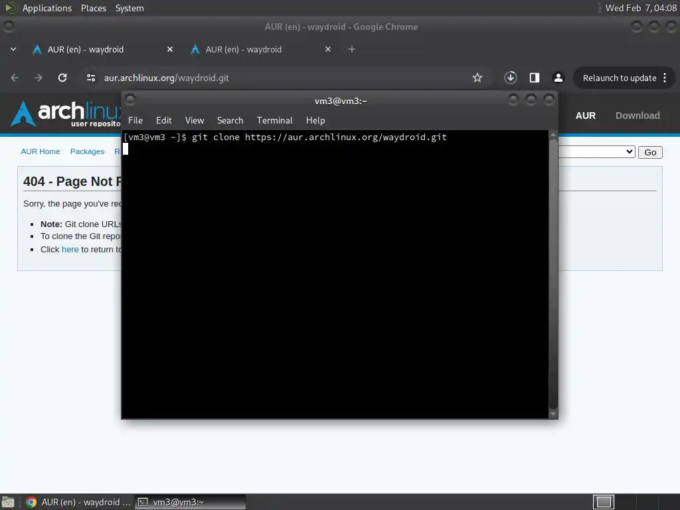Close the first AUR waydroid tab

coord(170,49)
